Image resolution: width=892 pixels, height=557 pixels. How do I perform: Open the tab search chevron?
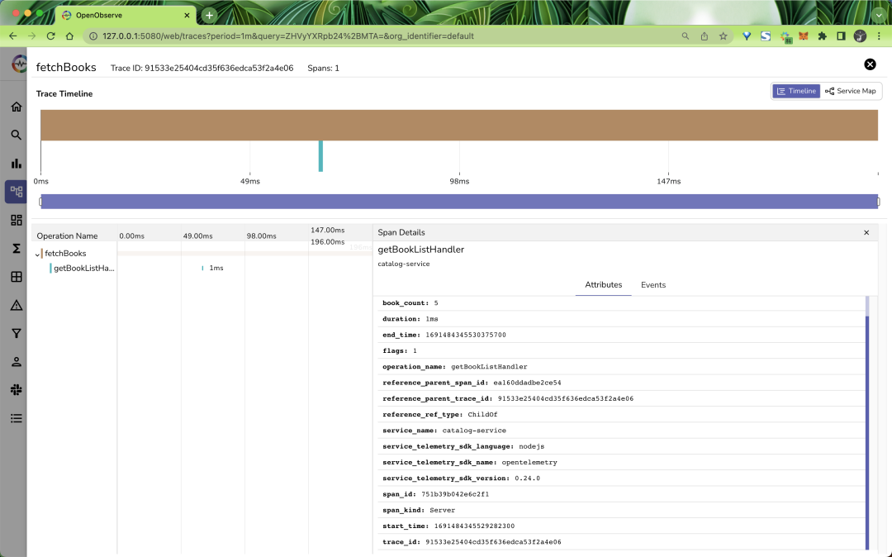[x=878, y=14]
